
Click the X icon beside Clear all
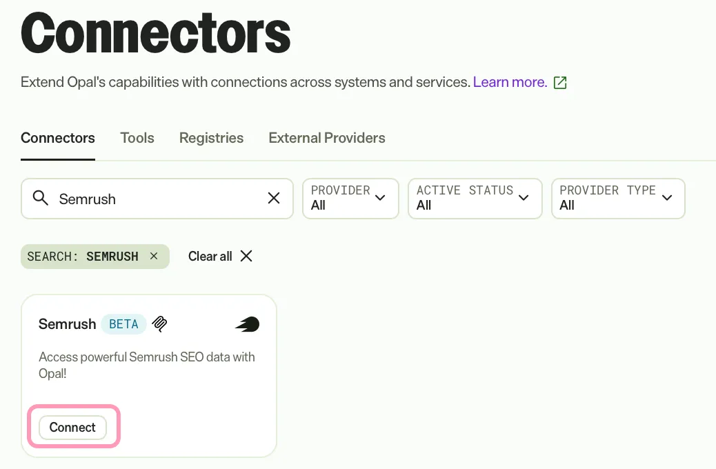[x=246, y=256]
